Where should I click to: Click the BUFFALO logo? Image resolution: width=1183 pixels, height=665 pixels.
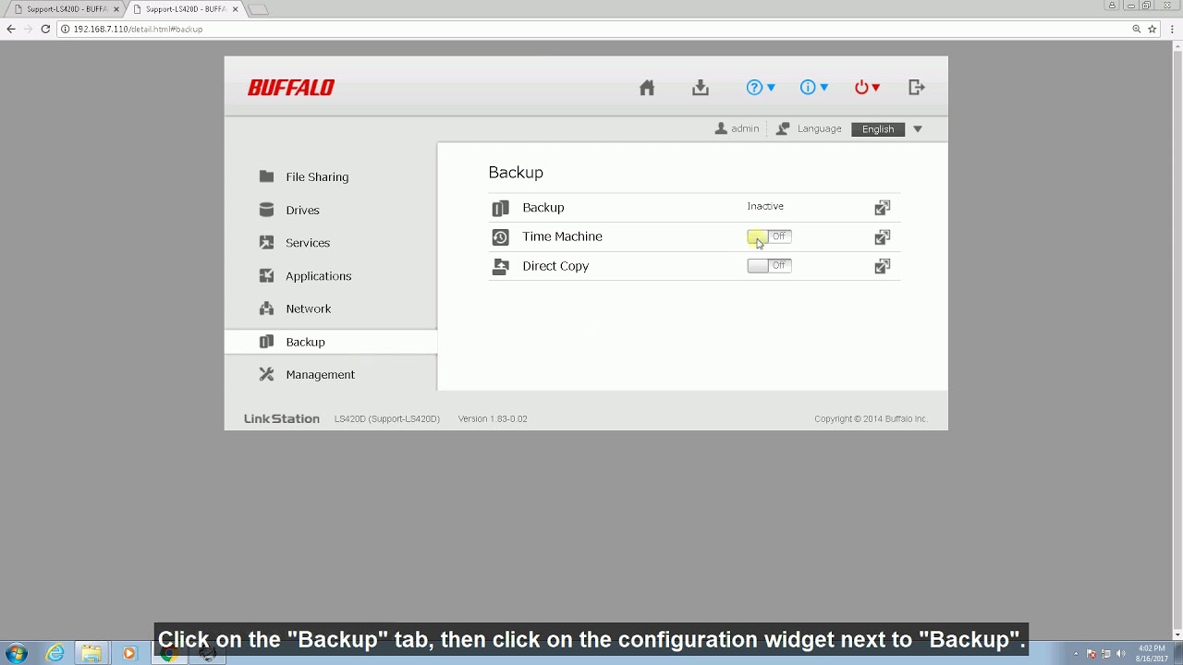pos(291,88)
